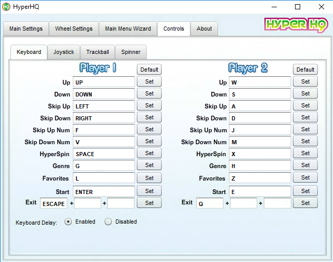
Task: Click Player 2 Favorites field showing Z
Action: [x=260, y=178]
